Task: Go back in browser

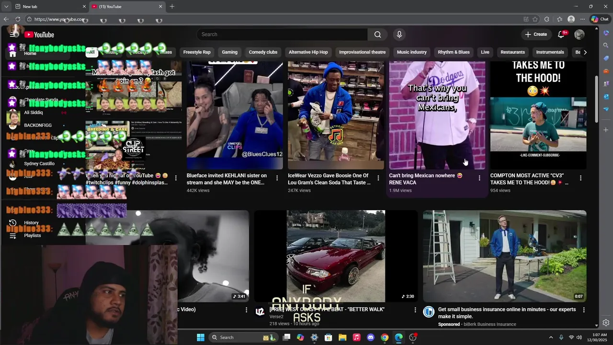Action: coord(6,19)
